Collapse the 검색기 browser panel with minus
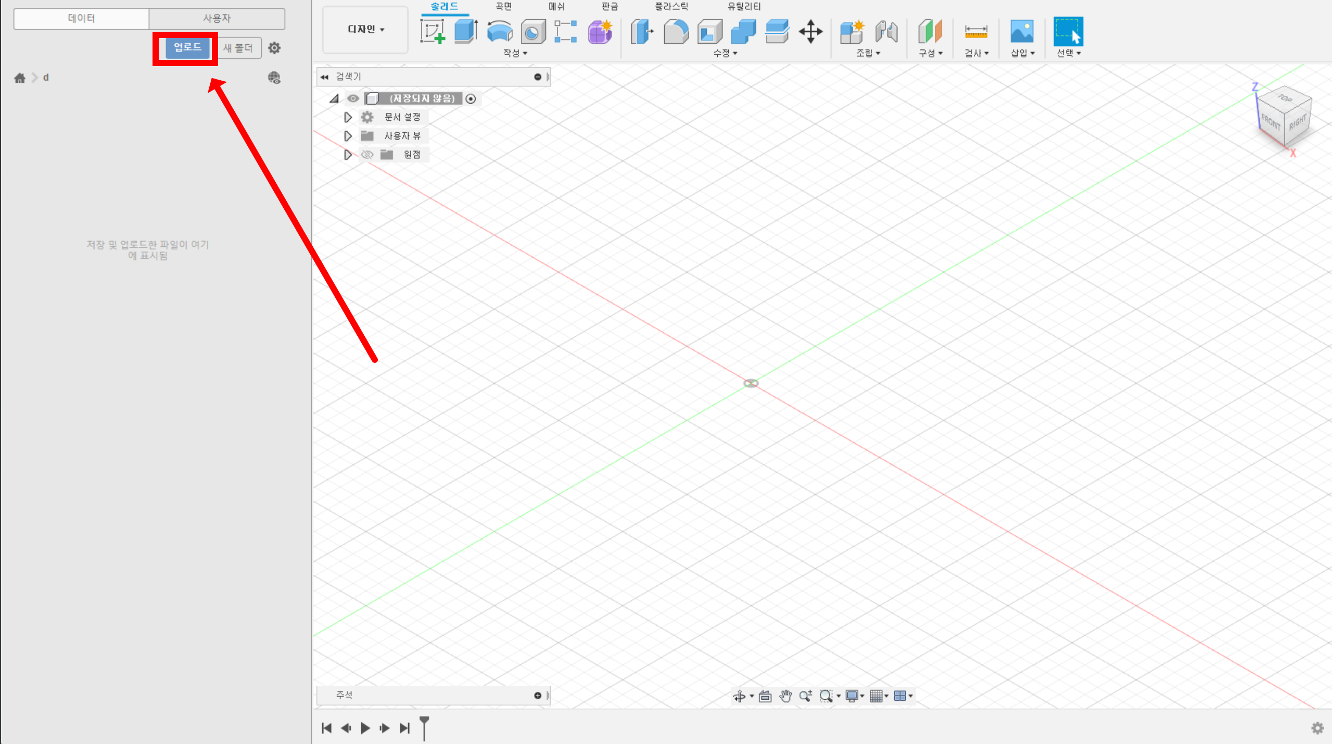Viewport: 1332px width, 744px height. tap(538, 77)
